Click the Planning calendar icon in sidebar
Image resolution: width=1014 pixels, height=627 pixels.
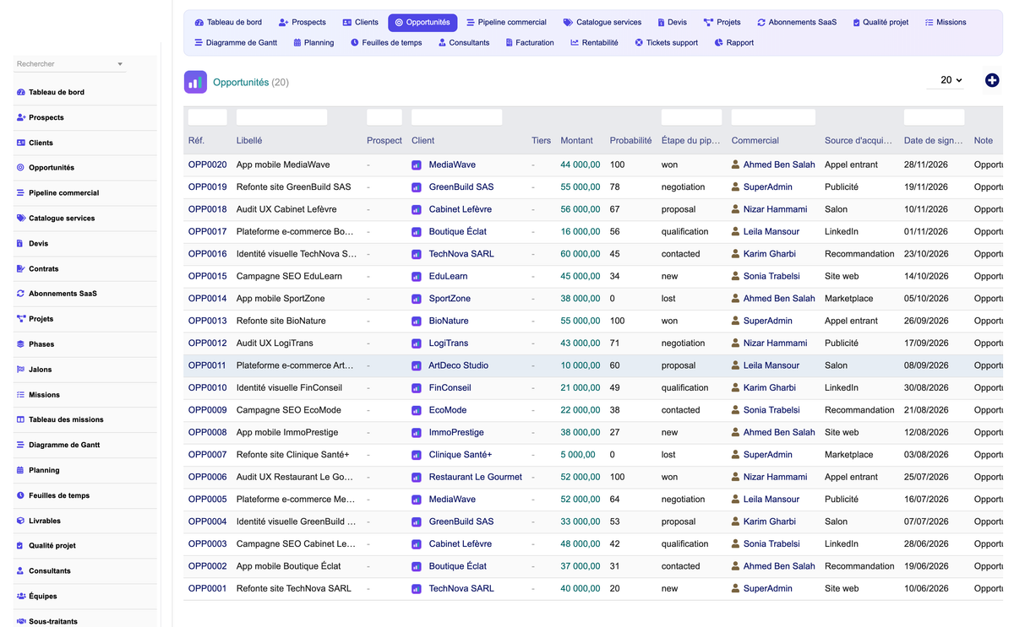pyautogui.click(x=20, y=470)
